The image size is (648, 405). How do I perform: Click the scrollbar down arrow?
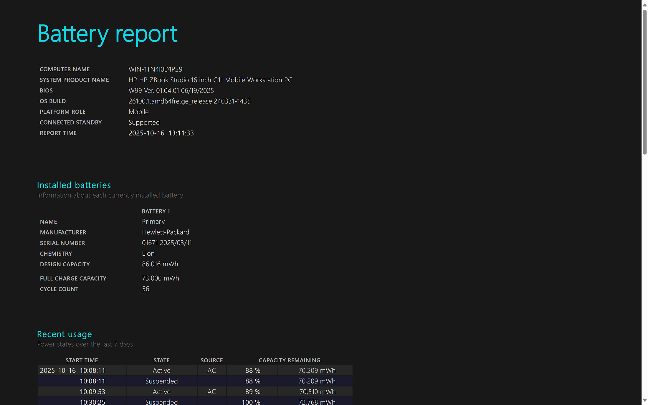tap(645, 400)
